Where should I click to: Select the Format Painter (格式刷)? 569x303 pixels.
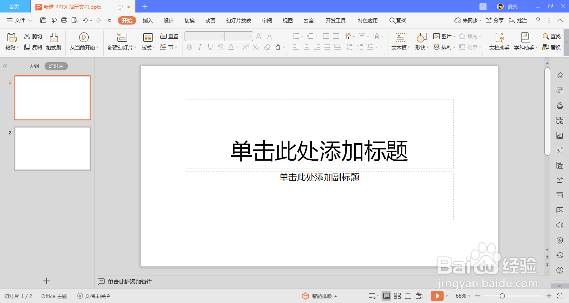click(x=54, y=42)
